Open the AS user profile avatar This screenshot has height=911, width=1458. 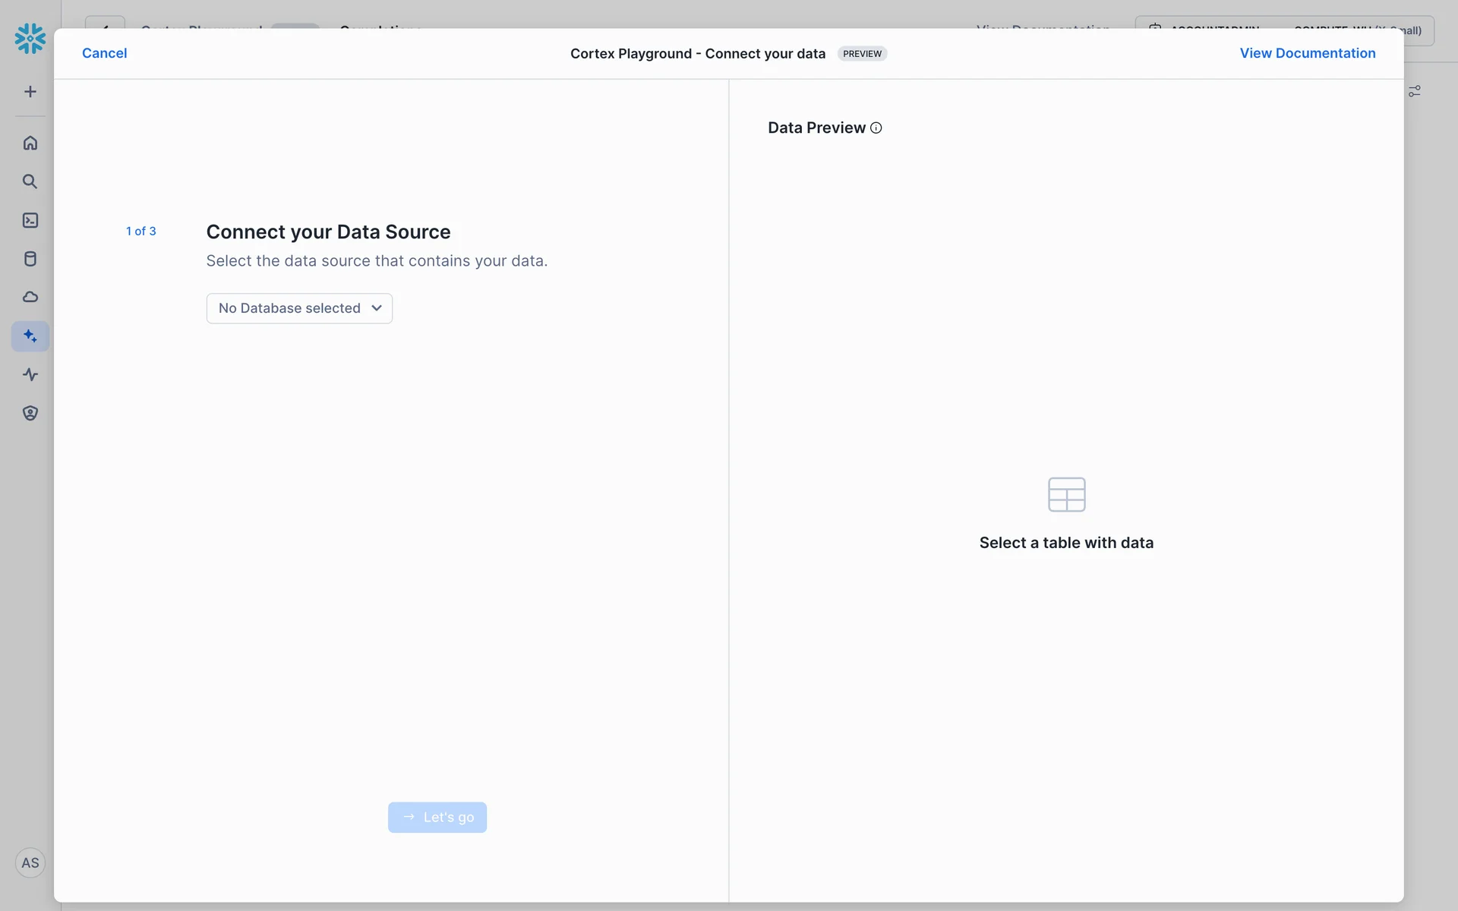coord(30,863)
